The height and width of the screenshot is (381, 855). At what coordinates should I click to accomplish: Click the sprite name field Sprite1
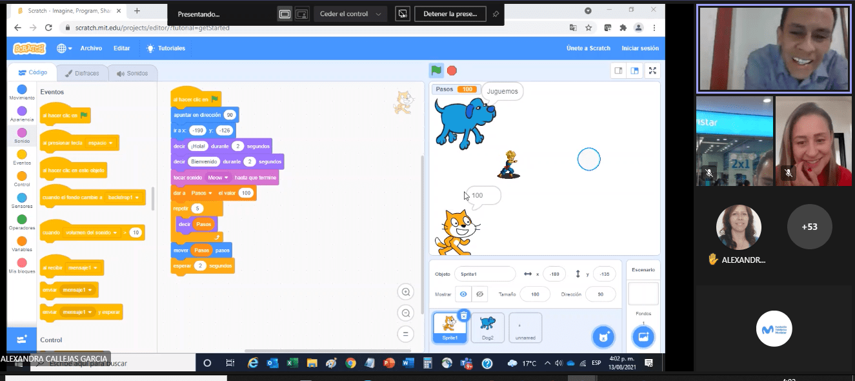click(485, 274)
